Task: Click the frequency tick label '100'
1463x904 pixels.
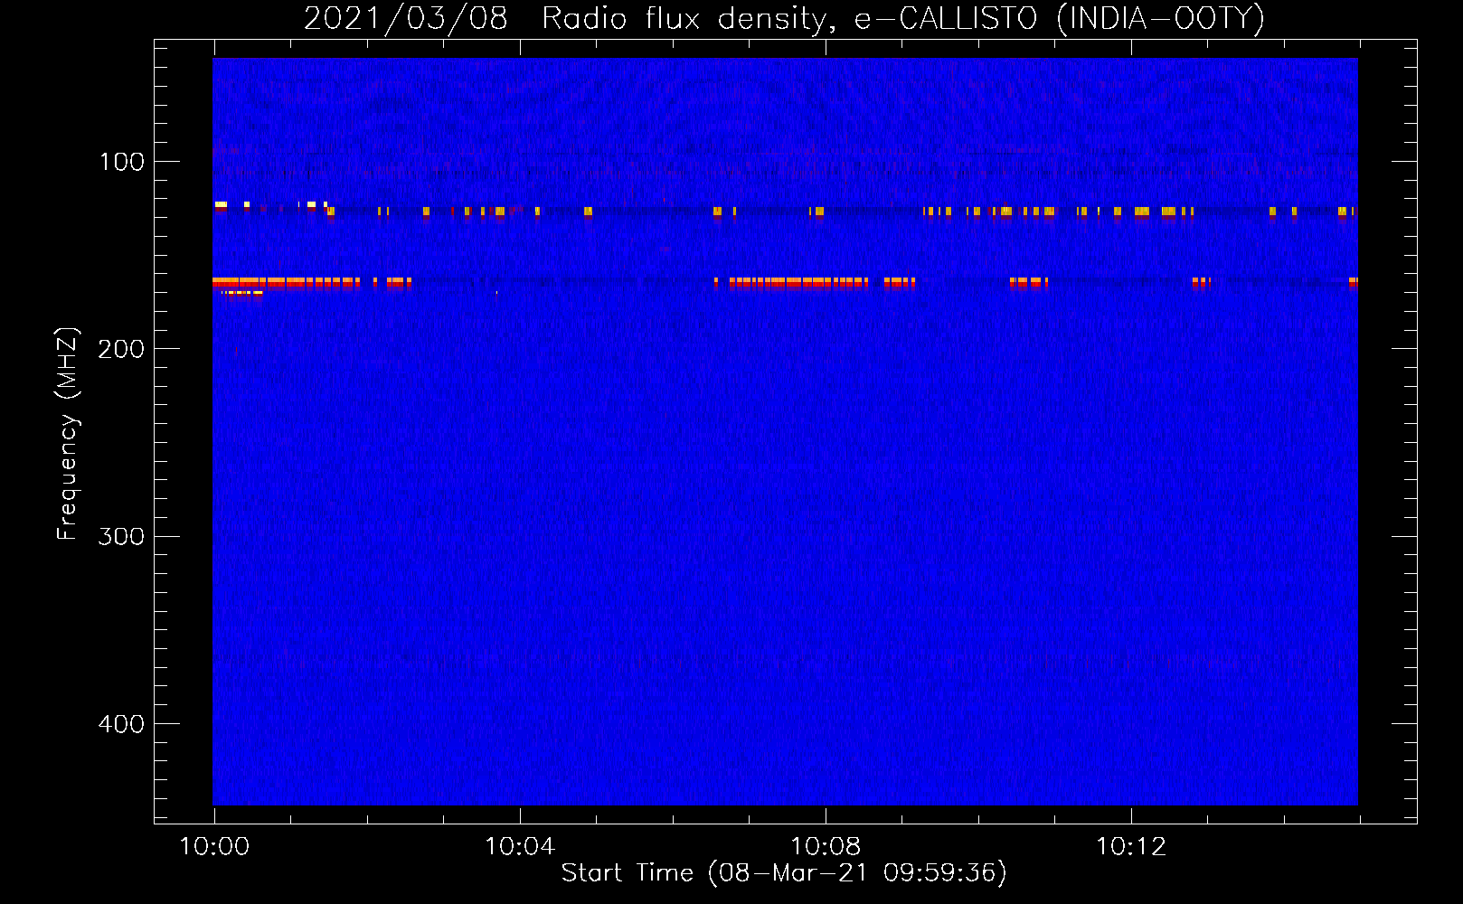Action: pyautogui.click(x=122, y=162)
